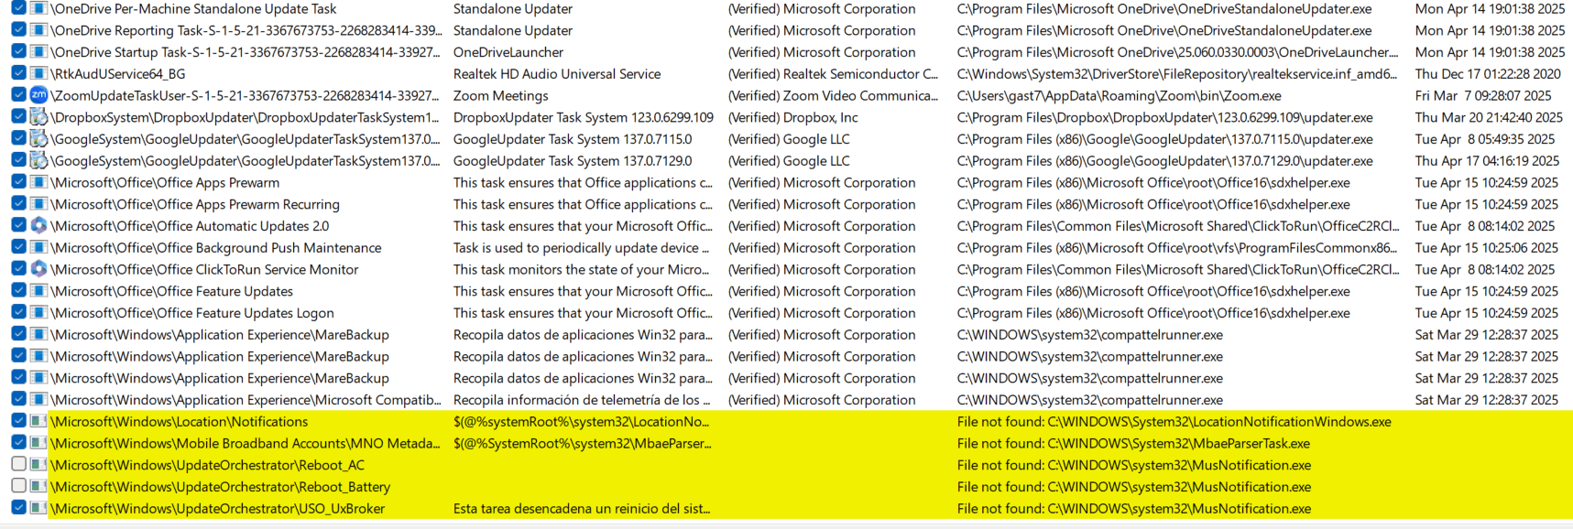This screenshot has height=529, width=1573.
Task: Select the Office Background Push Maintenance entry
Action: (x=216, y=248)
